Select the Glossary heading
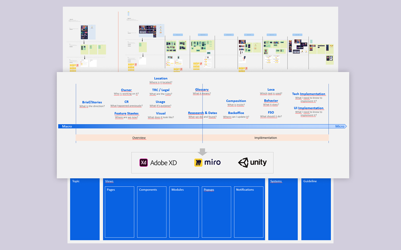Image resolution: width=401 pixels, height=250 pixels. click(x=202, y=89)
